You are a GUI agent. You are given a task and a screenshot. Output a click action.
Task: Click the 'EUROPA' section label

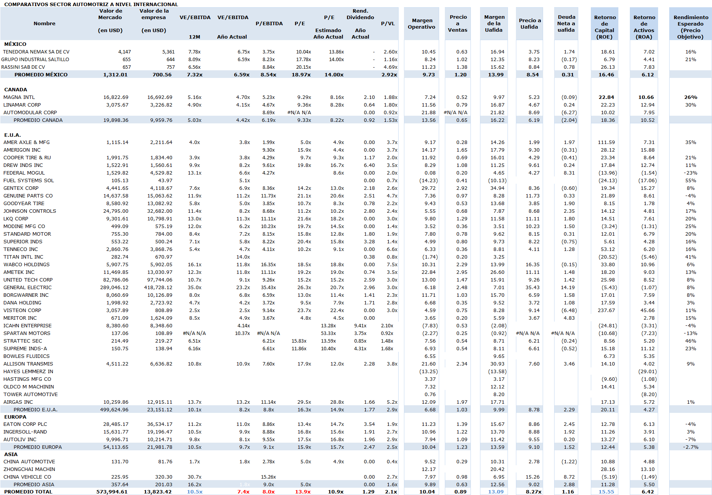click(x=15, y=417)
